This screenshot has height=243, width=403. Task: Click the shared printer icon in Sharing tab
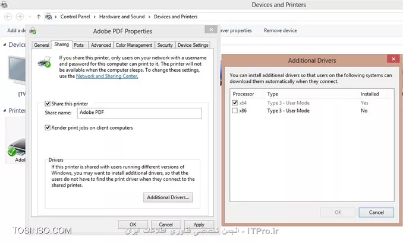tap(44, 62)
